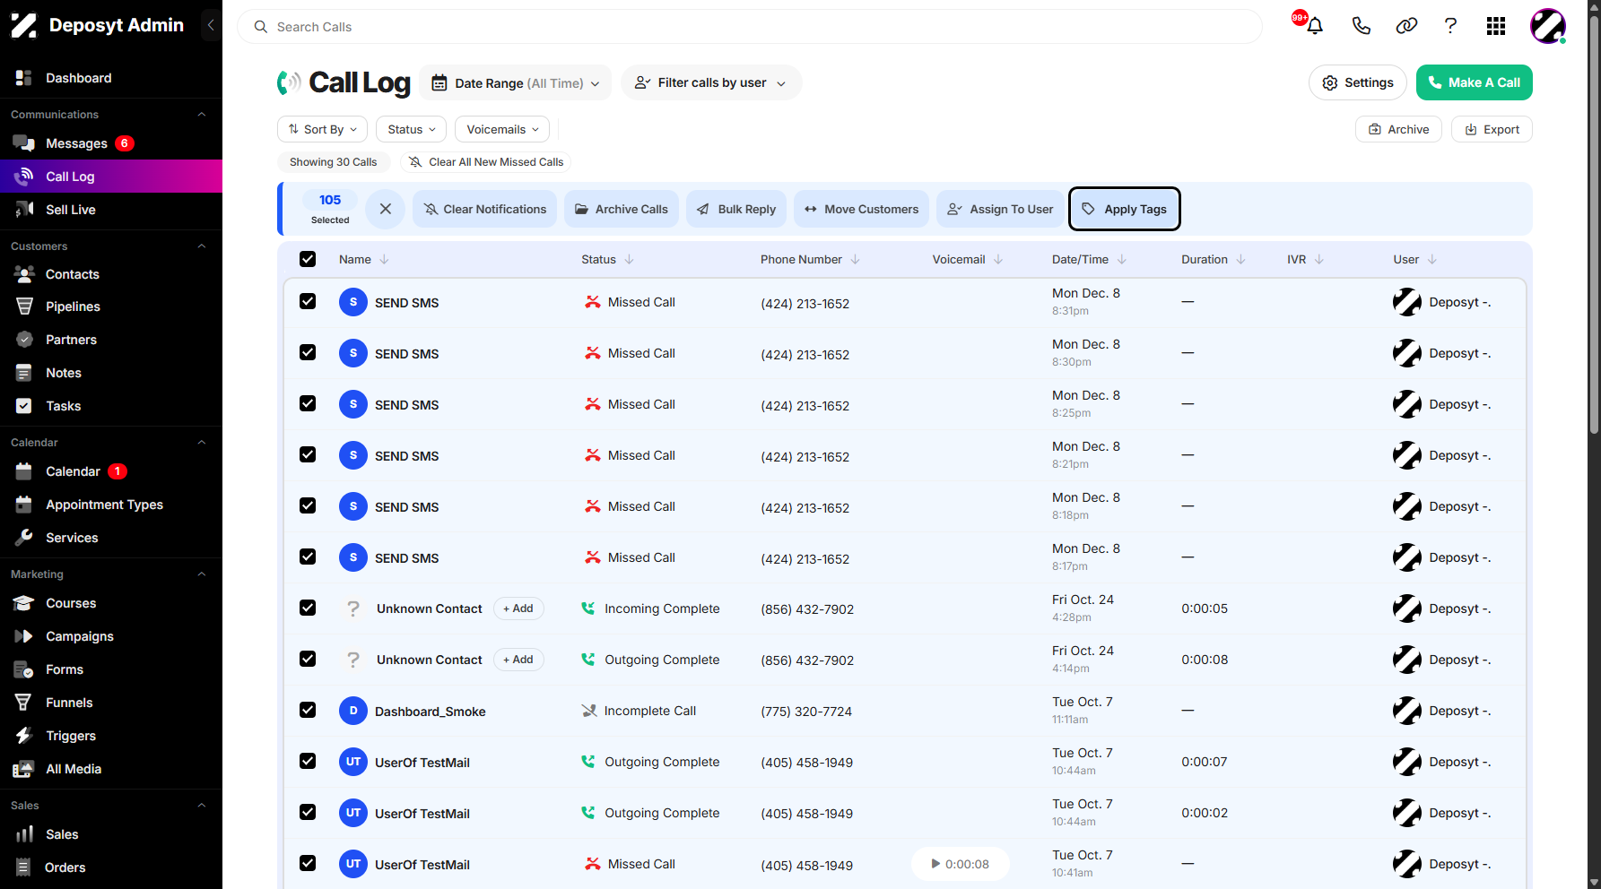
Task: Uncheck the 8:31pm SEND SMS row checkbox
Action: 308,301
